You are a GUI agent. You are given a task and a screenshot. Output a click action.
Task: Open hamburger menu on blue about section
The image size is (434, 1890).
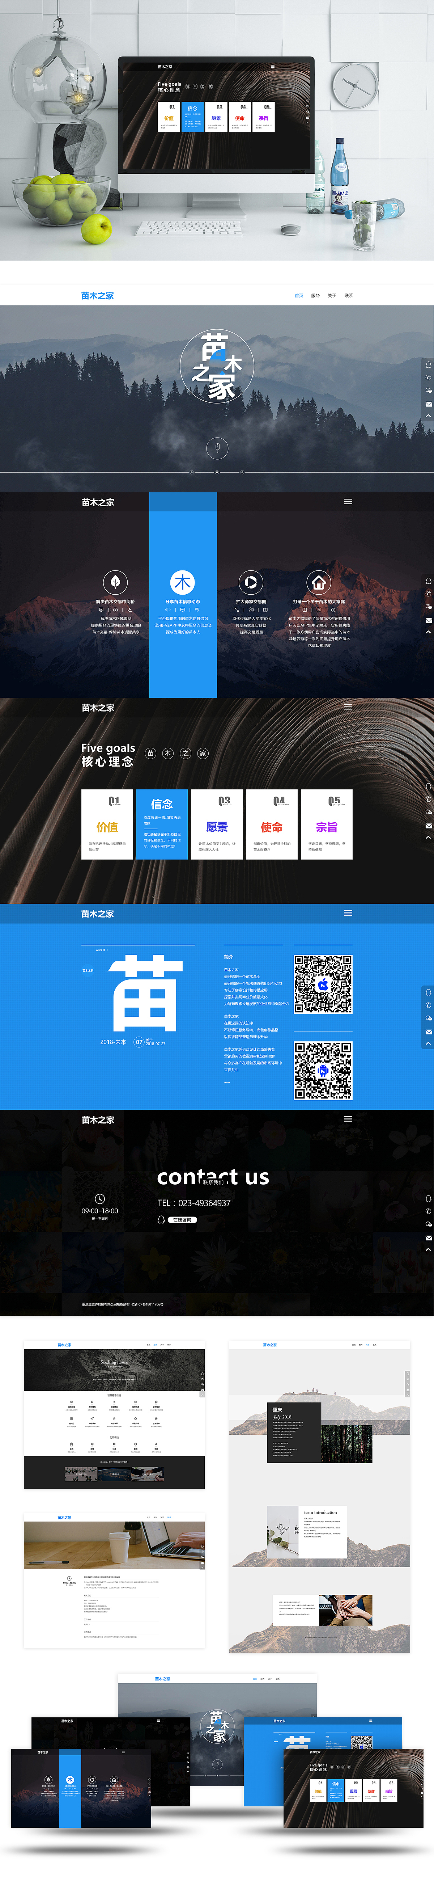[x=348, y=914]
